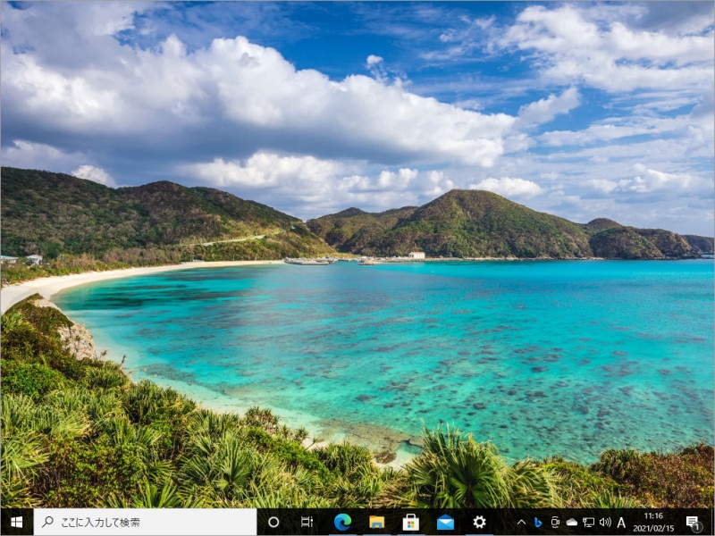This screenshot has width=715, height=536.
Task: Click the Bing icon in system tray
Action: tap(538, 522)
